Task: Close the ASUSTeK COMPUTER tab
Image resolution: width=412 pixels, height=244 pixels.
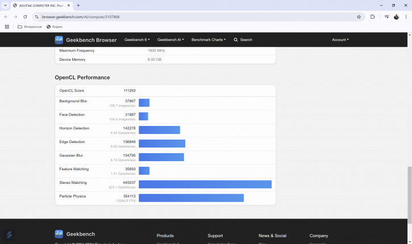Action: tap(69, 5)
